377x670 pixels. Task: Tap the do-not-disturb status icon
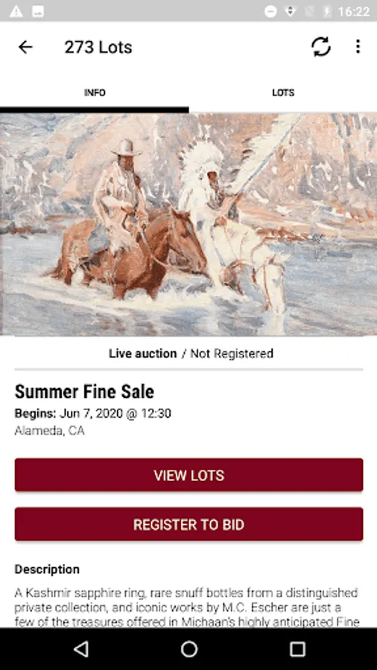270,11
